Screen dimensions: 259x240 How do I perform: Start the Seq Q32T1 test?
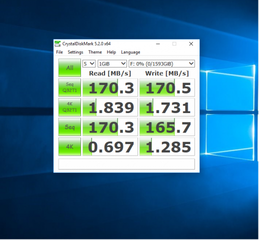[x=69, y=87]
